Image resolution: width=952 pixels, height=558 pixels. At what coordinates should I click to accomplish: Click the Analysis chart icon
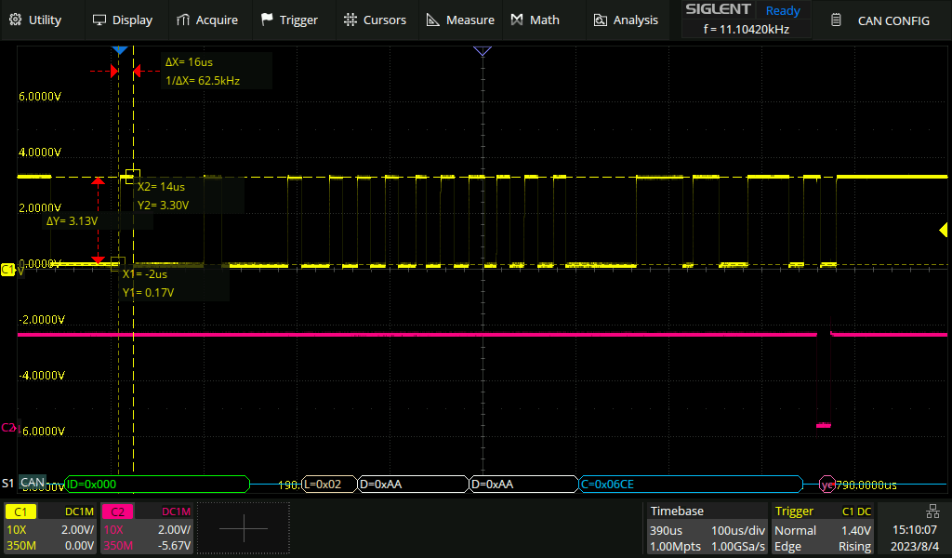pos(600,20)
